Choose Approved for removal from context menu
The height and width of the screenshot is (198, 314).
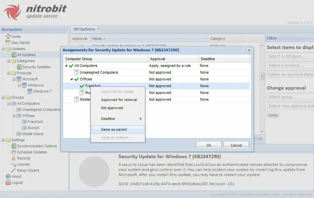118,100
